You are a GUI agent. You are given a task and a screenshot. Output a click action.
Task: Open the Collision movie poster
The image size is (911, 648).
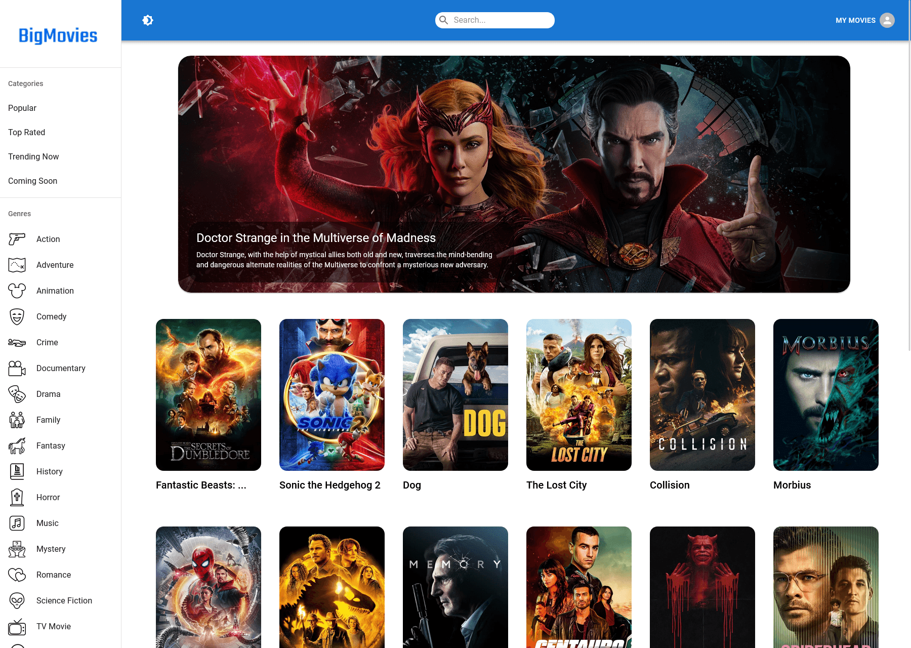click(702, 395)
